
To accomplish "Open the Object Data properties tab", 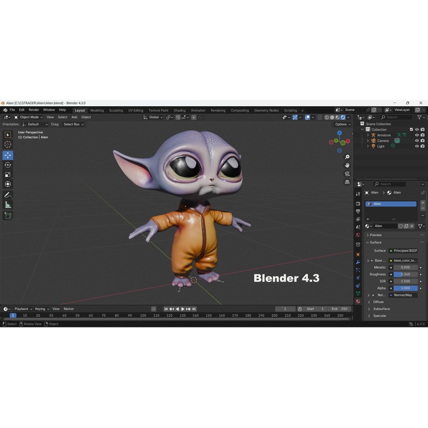I will [x=358, y=293].
